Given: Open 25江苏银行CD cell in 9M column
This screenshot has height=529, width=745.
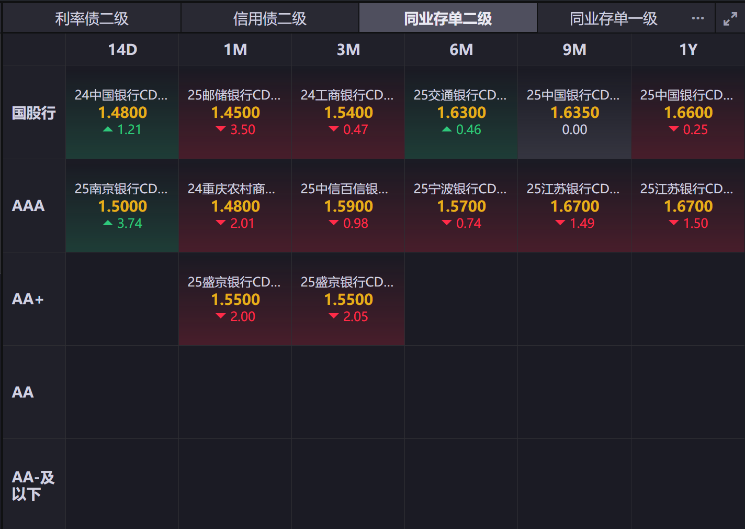Looking at the screenshot, I should 574,206.
